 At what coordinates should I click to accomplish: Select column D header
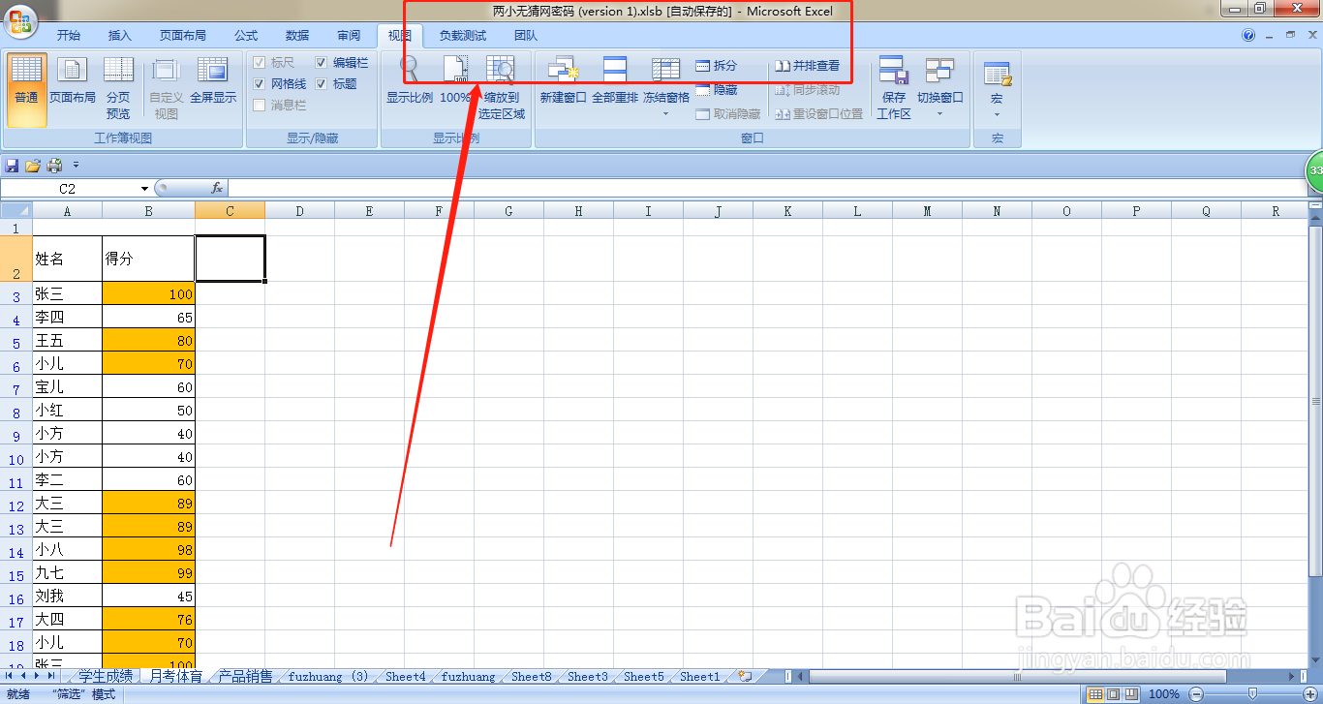point(299,211)
